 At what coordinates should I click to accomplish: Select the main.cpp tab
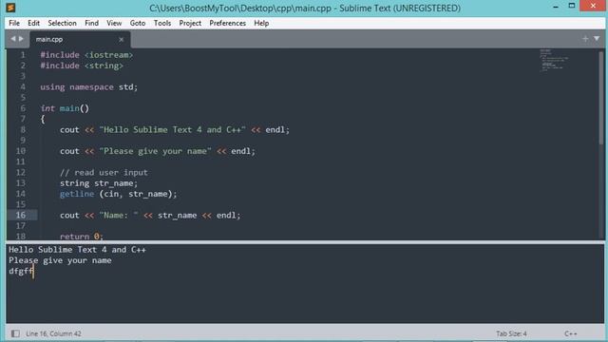coord(80,40)
